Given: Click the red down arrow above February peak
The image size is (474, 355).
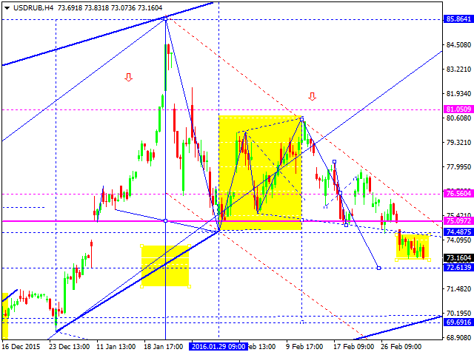Looking at the screenshot, I should [312, 96].
